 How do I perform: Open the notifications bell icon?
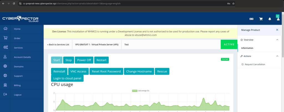270,19
